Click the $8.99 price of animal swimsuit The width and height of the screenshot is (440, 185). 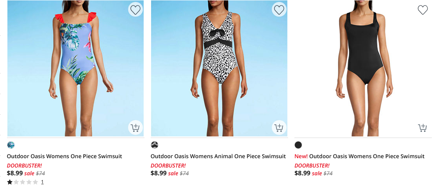[x=158, y=173]
